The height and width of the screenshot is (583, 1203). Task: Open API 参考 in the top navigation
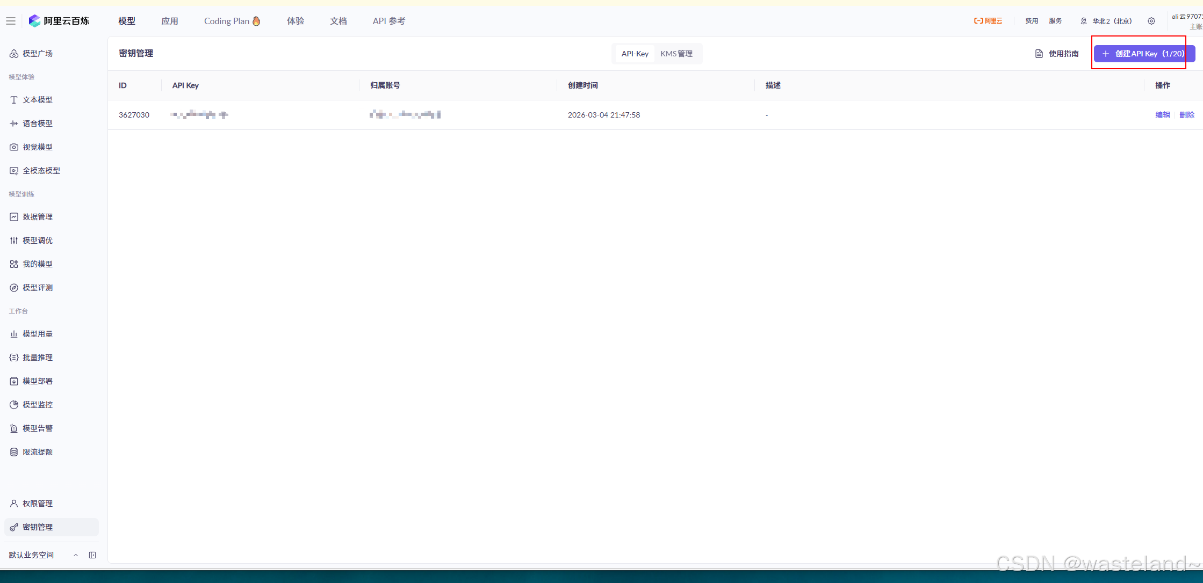388,21
